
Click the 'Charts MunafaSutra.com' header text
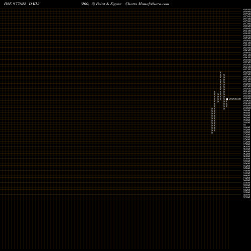tap(147, 4)
